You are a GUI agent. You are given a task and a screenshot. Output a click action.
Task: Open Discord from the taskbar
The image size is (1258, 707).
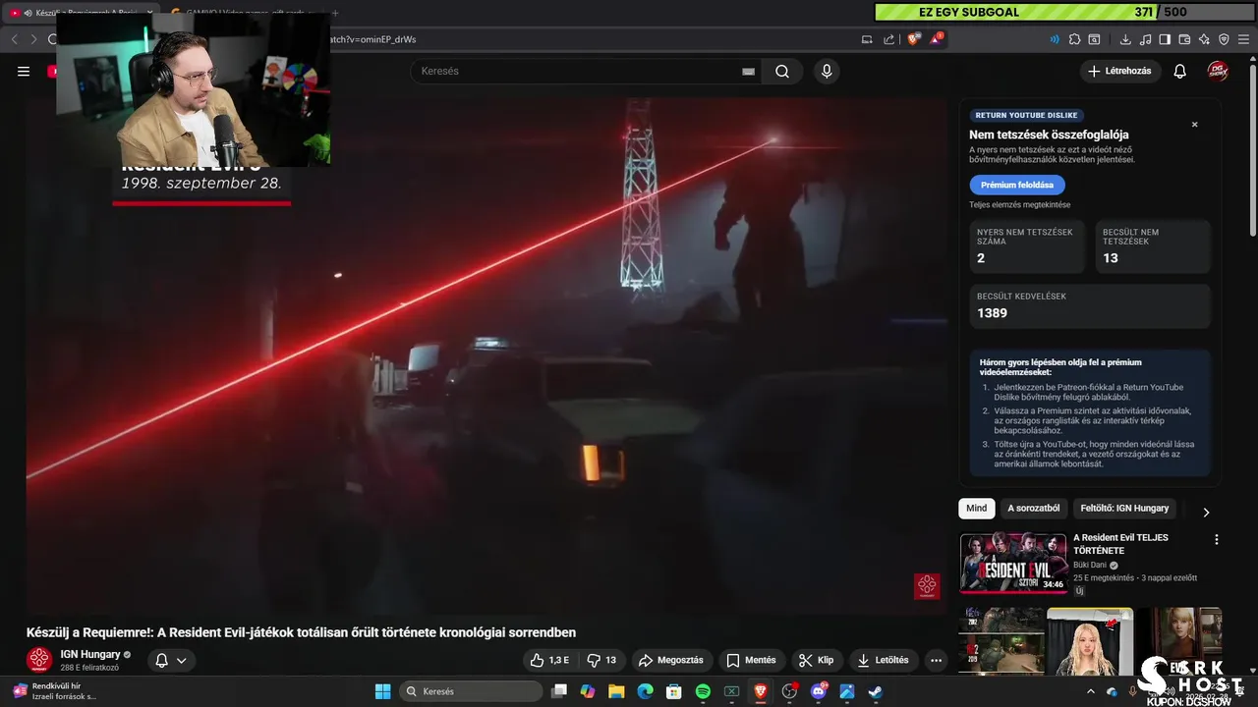[x=819, y=691]
